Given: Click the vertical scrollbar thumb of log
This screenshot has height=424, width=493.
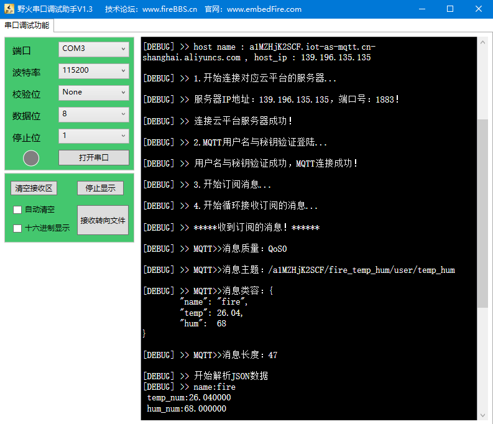Looking at the screenshot, I should coord(482,213).
